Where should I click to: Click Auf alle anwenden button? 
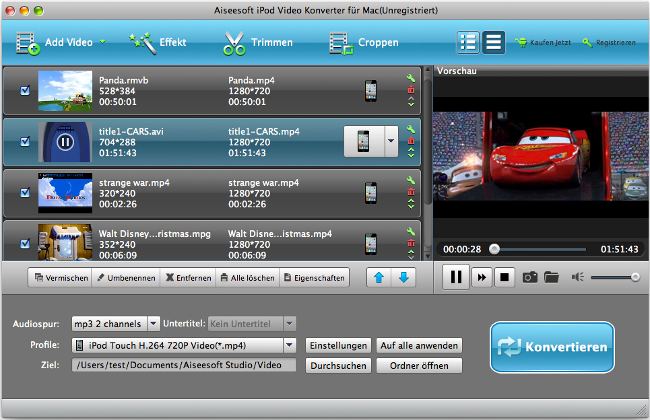tap(419, 345)
